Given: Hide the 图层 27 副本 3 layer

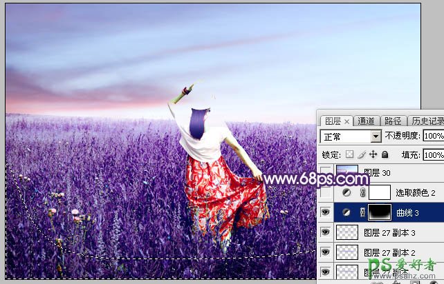Looking at the screenshot, I should coord(325,233).
